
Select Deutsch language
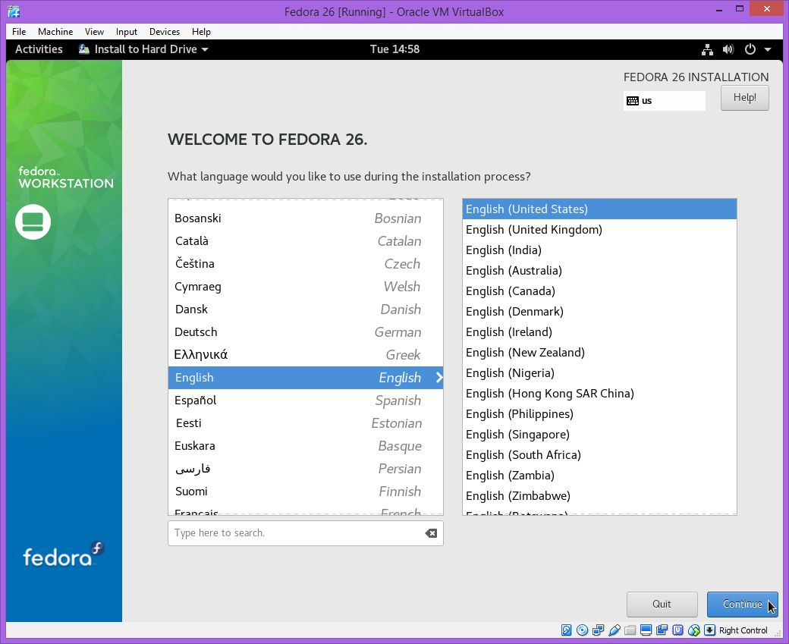click(x=306, y=332)
